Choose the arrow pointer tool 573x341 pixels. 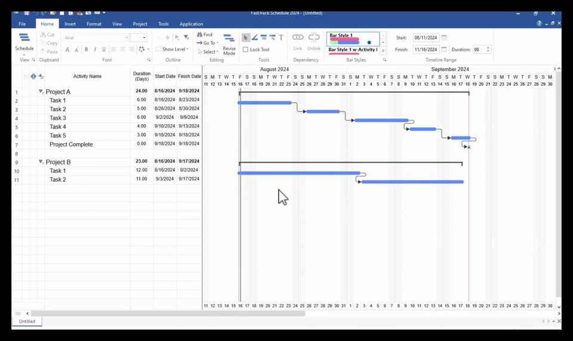245,38
